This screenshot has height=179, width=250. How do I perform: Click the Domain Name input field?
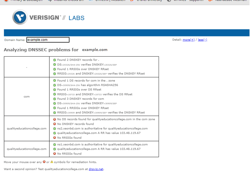48,40
